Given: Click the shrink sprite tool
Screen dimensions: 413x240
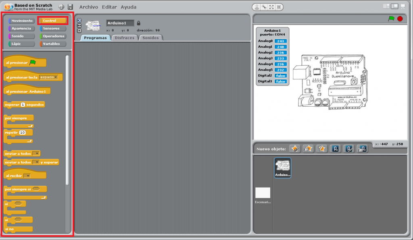Looking at the screenshot, I should pyautogui.click(x=278, y=7).
